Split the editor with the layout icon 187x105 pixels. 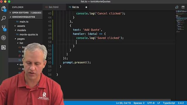click(x=183, y=7)
